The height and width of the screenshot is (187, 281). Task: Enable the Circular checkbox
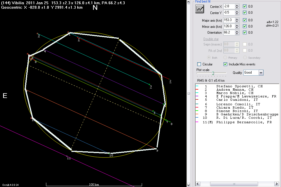point(199,64)
